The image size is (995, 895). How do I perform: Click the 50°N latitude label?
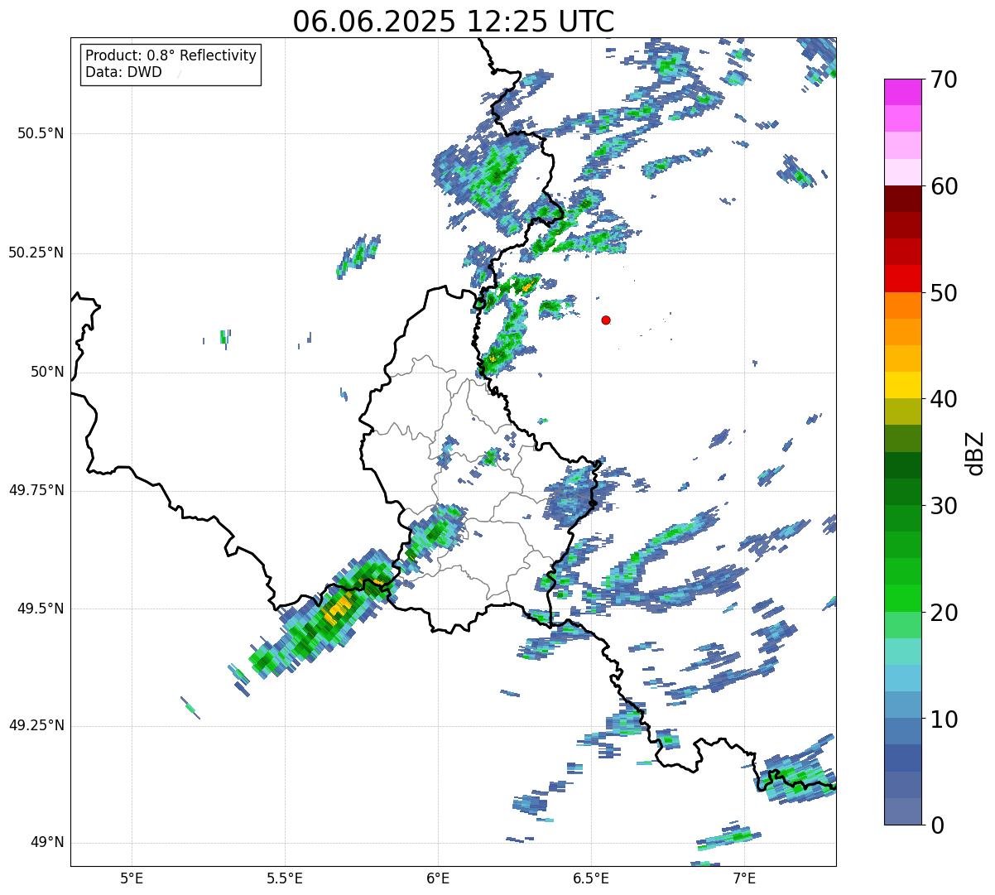point(47,372)
